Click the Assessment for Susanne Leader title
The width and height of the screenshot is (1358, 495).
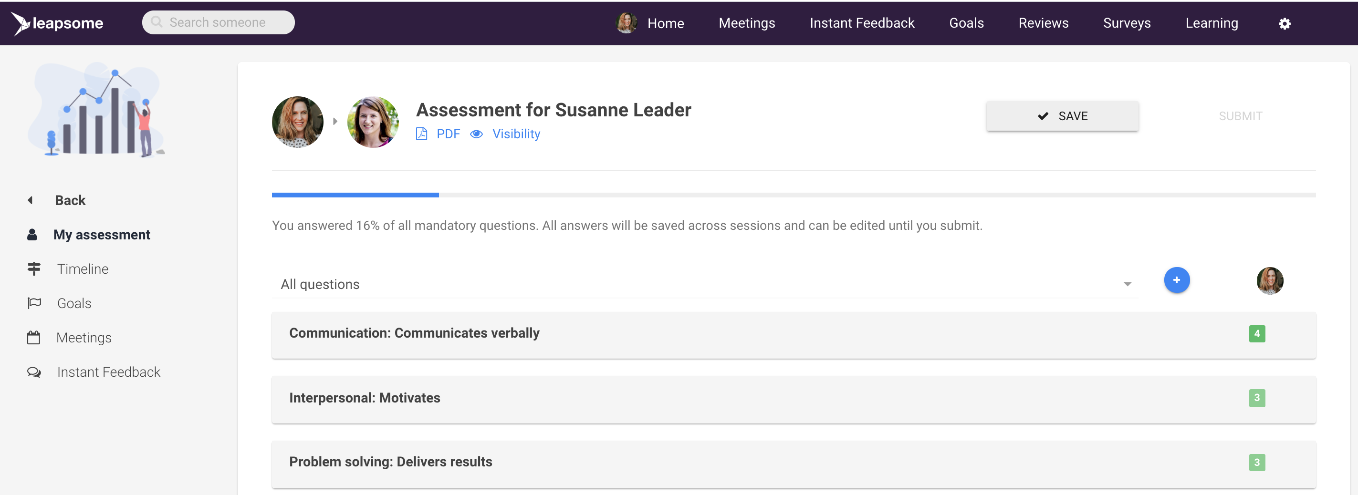(553, 110)
